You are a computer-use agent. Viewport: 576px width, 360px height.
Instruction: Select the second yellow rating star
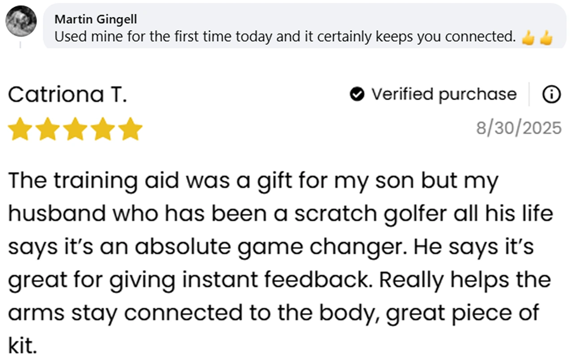point(48,130)
